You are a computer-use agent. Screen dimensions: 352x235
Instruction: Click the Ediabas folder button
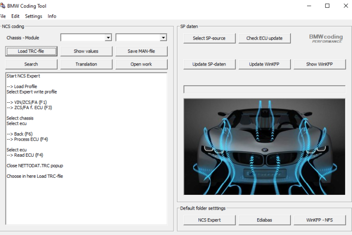click(x=264, y=220)
